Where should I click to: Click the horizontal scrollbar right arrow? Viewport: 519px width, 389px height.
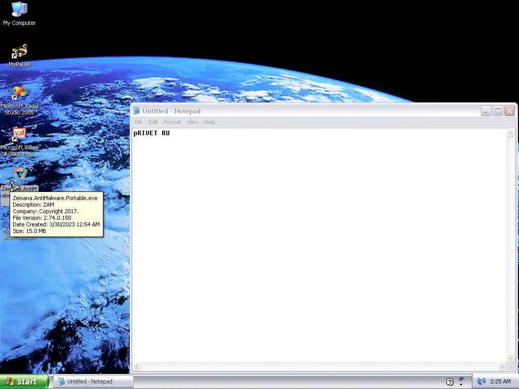[502, 367]
